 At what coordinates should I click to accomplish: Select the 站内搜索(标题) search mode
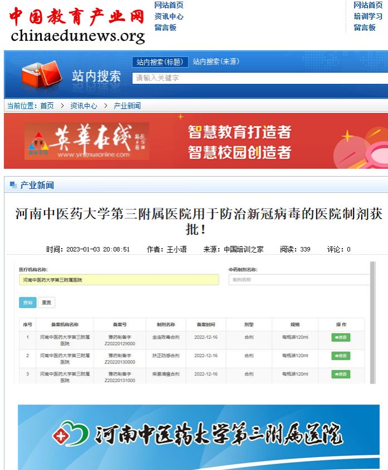pos(159,62)
